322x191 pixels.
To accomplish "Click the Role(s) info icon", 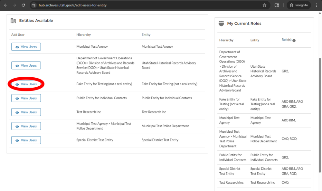I will 294,41.
